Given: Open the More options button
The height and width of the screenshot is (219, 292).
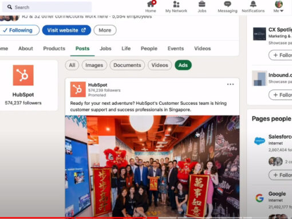Looking at the screenshot, I should 105,30.
